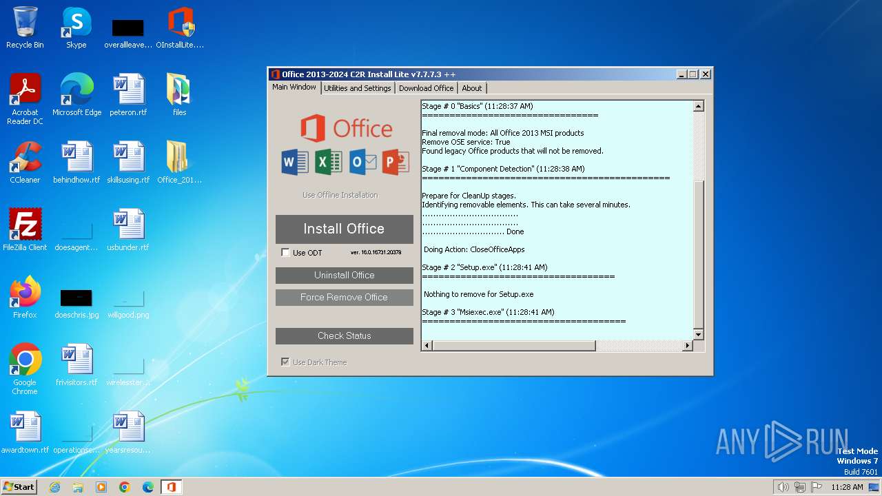Click the log scroll-down arrow
Viewport: 882px width, 496px height.
pos(698,335)
